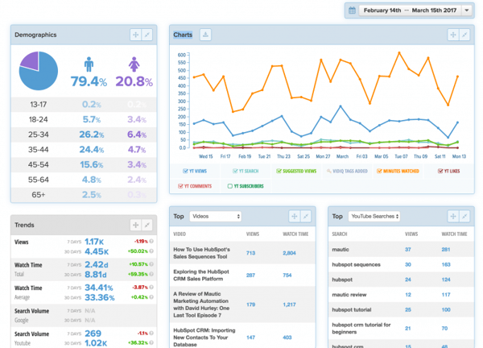Viewport: 483px width, 348px height.
Task: Click the move icon on Trends panel
Action: point(136,225)
